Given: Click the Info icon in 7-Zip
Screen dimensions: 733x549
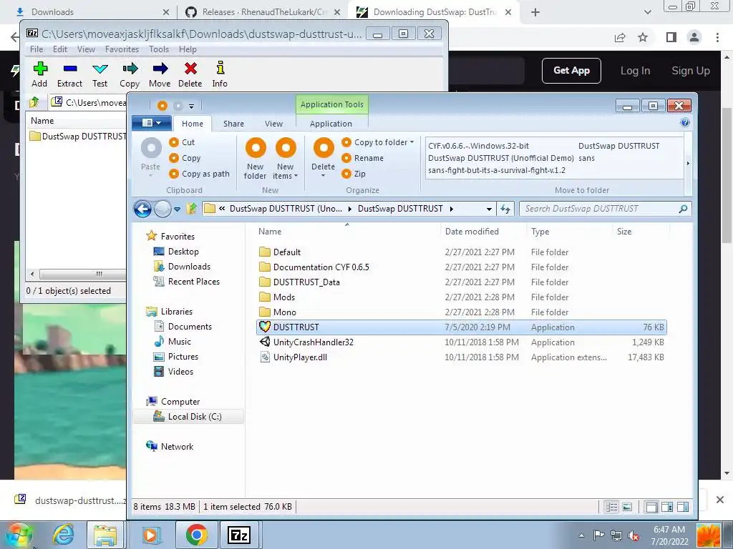Looking at the screenshot, I should (x=220, y=68).
